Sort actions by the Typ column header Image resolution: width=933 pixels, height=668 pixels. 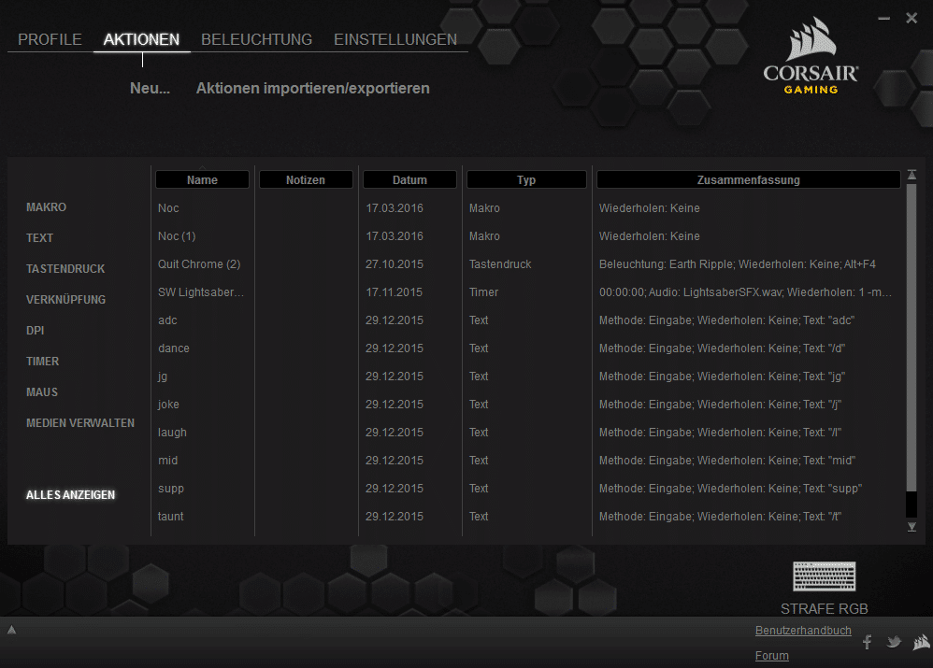tap(526, 179)
